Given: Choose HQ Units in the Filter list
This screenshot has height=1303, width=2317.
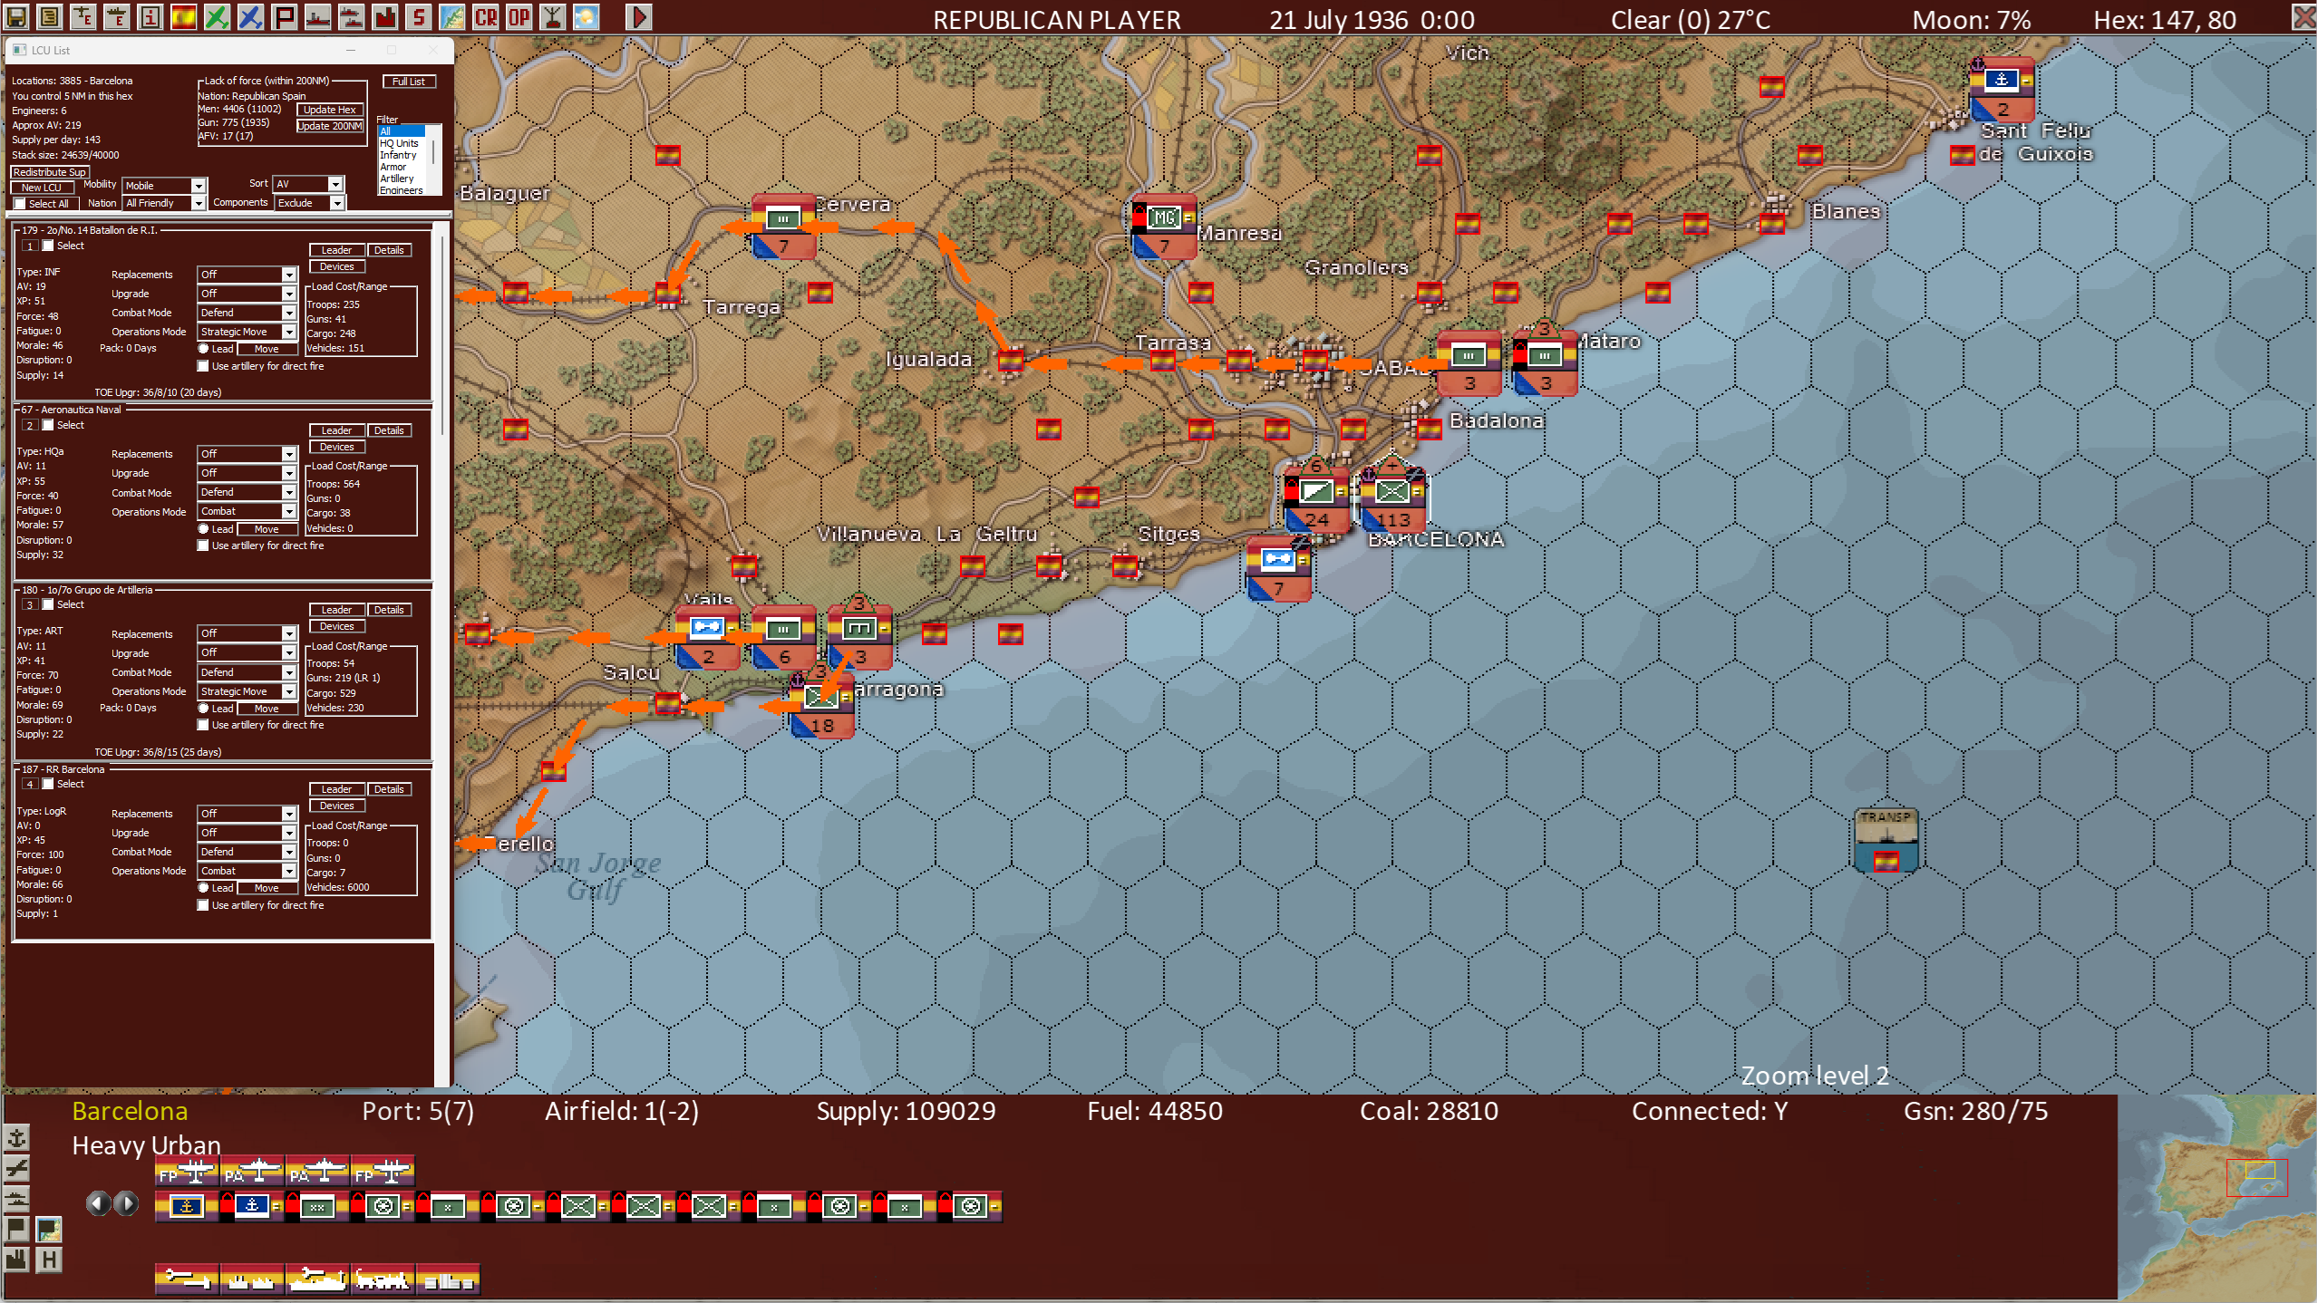Looking at the screenshot, I should (399, 143).
